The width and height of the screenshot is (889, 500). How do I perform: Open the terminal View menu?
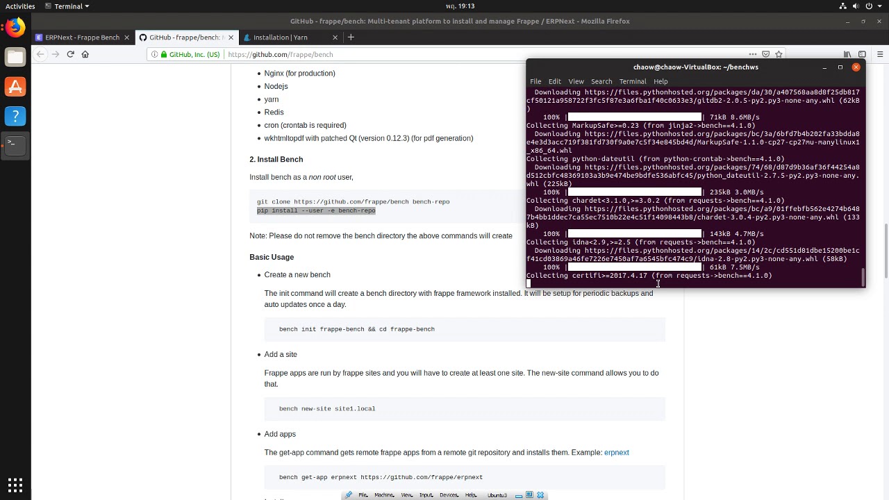point(576,81)
